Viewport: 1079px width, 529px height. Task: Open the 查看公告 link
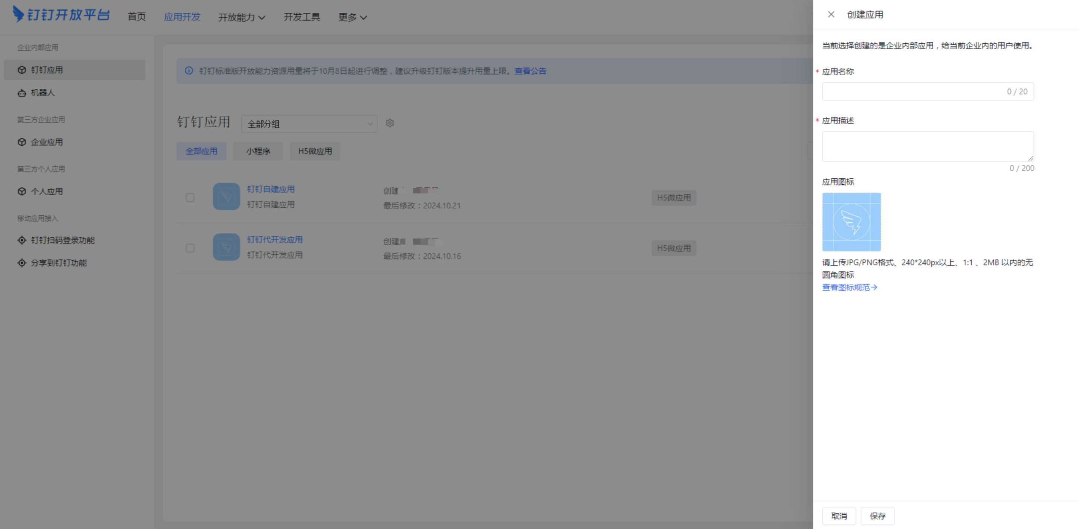(530, 71)
